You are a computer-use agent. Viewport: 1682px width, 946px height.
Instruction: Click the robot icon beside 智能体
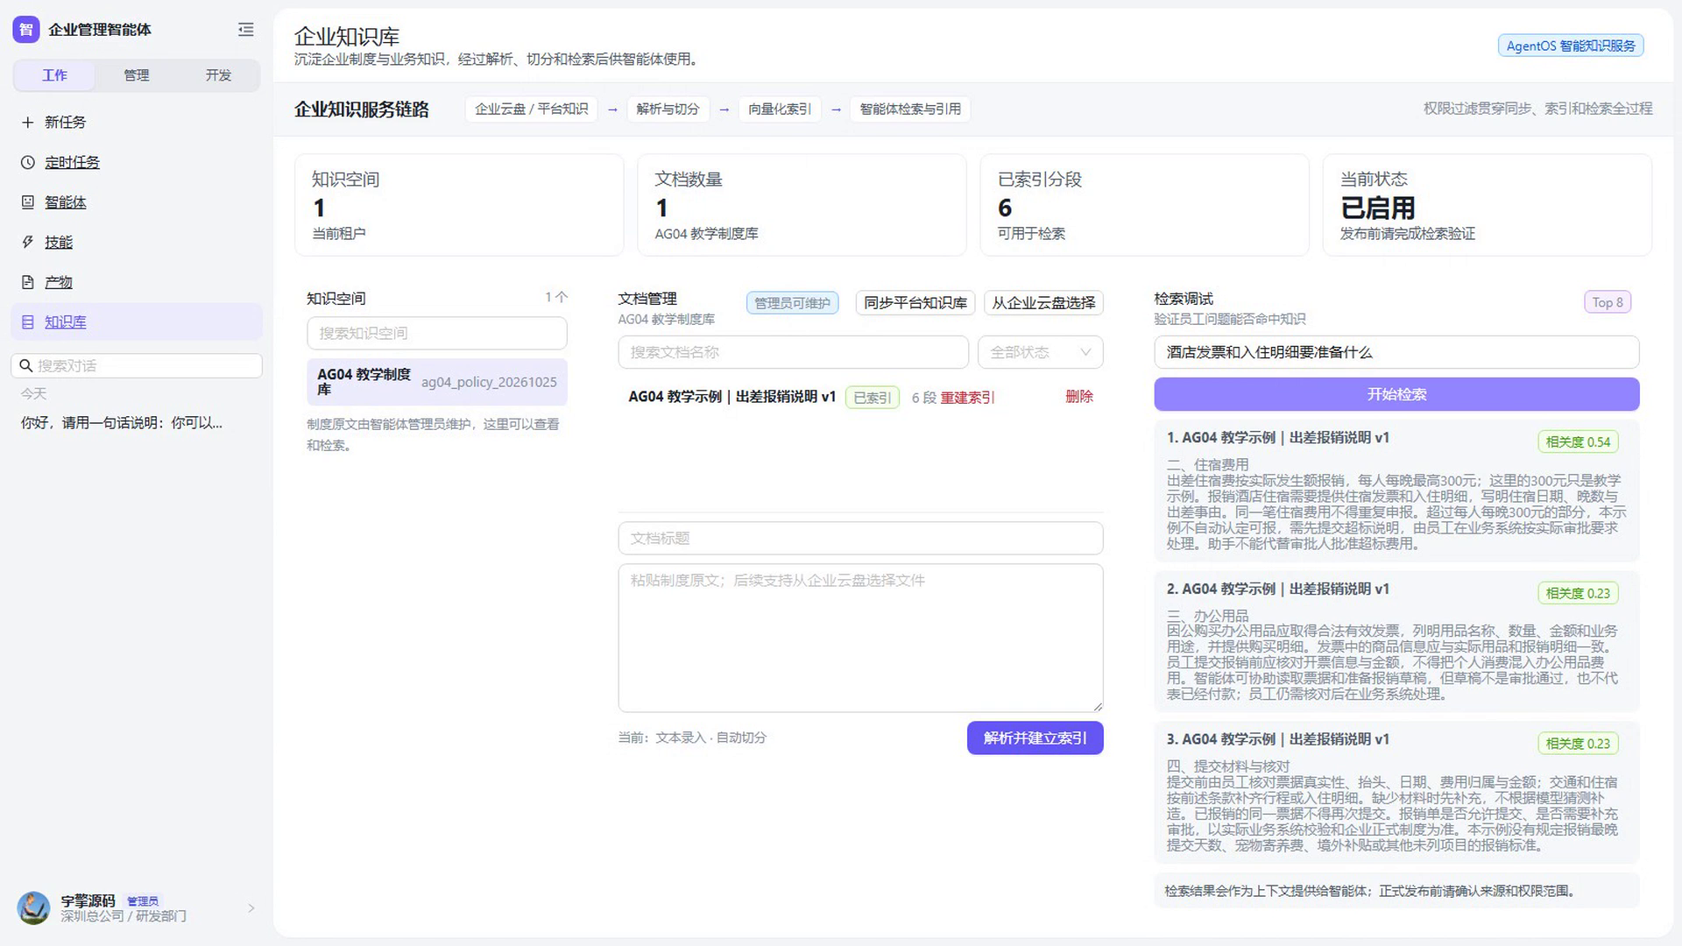(27, 202)
